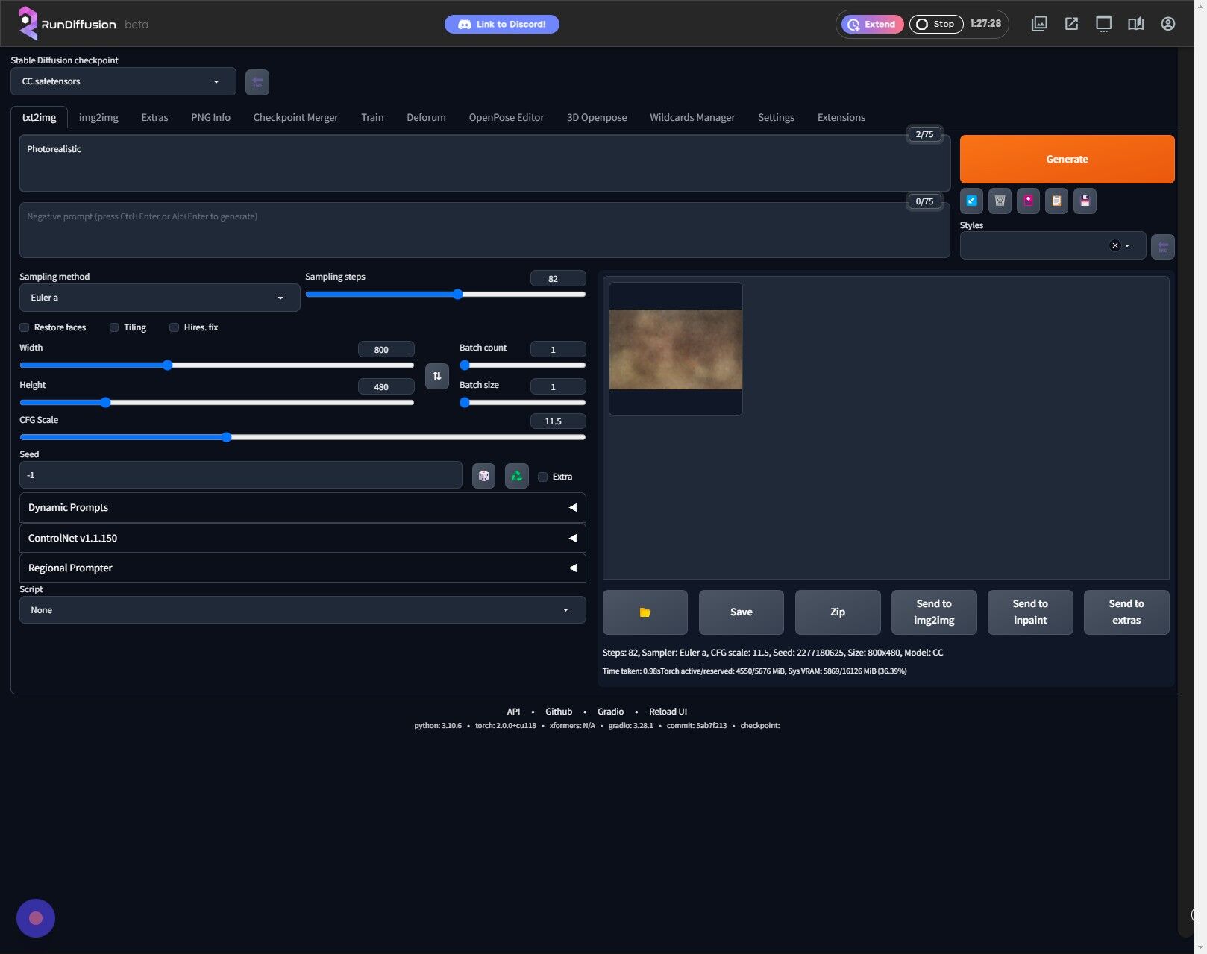Click the CFG Scale slider handle
Screen dimensions: 1207x954
[x=226, y=437]
